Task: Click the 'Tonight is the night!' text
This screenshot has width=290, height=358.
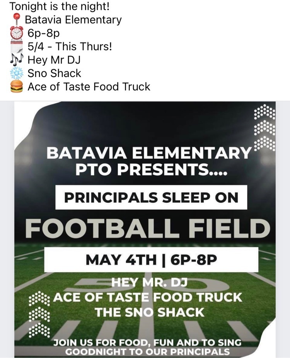Action: coord(59,6)
